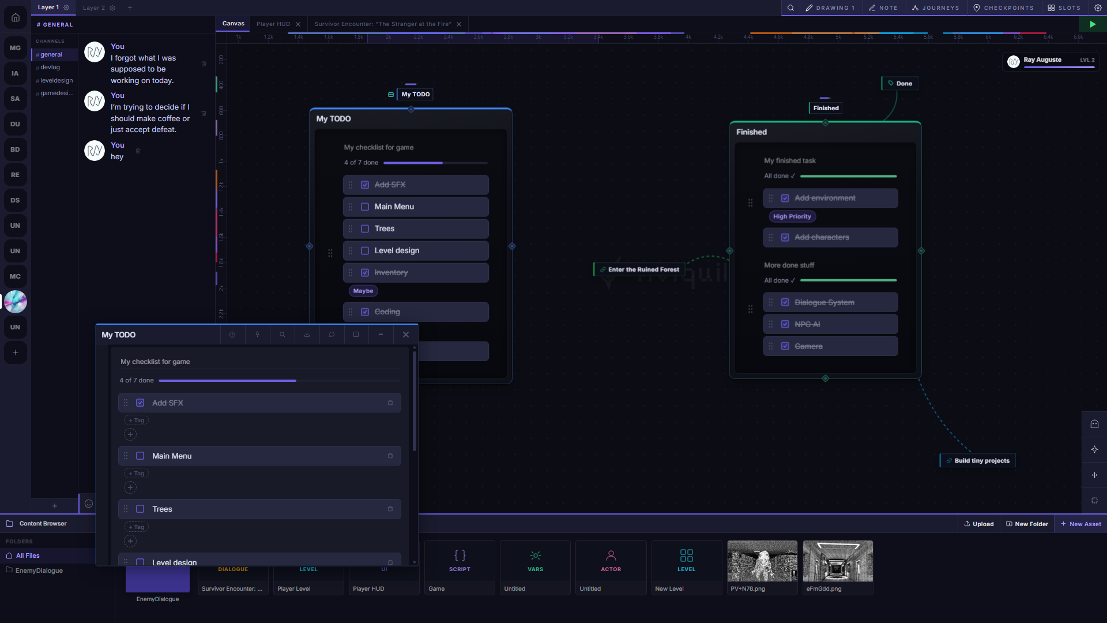1107x623 pixels.
Task: Start the green play button
Action: pos(1093,24)
